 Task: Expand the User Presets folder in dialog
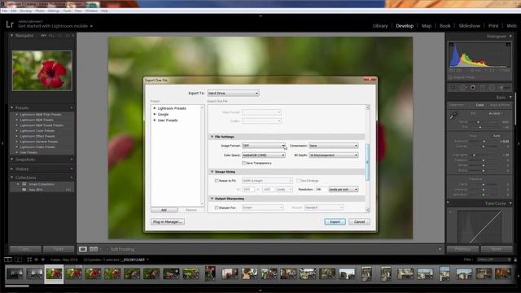point(155,120)
